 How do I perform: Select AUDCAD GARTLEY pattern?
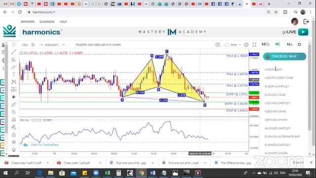click(277, 128)
